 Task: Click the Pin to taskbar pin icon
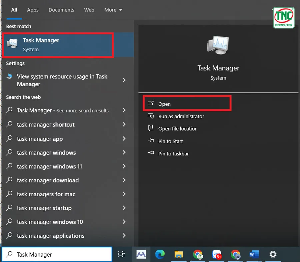click(x=151, y=153)
